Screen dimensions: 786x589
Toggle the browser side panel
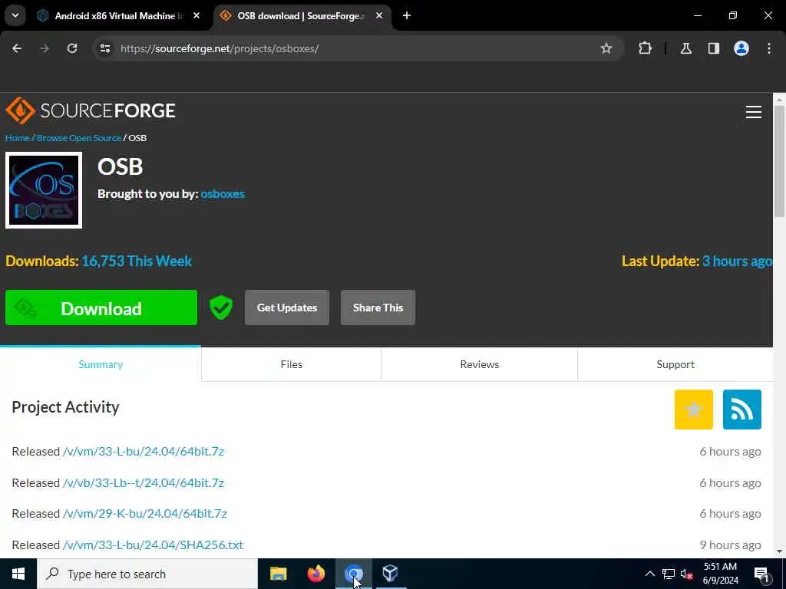click(714, 48)
